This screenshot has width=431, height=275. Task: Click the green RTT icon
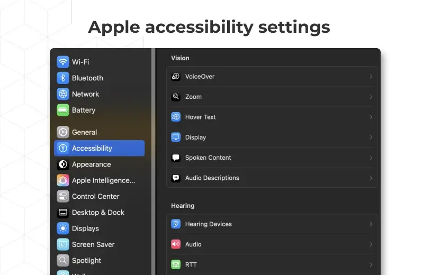[176, 264]
